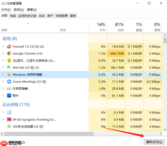Click the Zoom Meetings camera icon
Viewport: 167px width, 146px height.
point(9,81)
